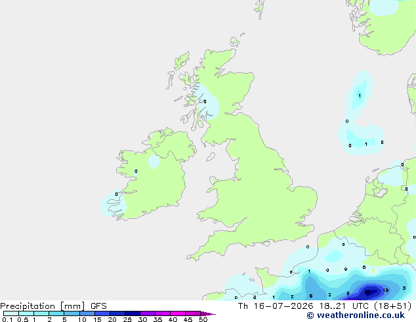Image resolution: width=416 pixels, height=322 pixels.
Task: Click the legend swatch between 5 and 10
Action: 72,313
